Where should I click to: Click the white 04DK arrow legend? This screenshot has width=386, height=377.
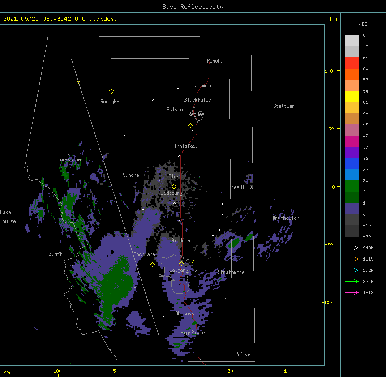(352, 248)
